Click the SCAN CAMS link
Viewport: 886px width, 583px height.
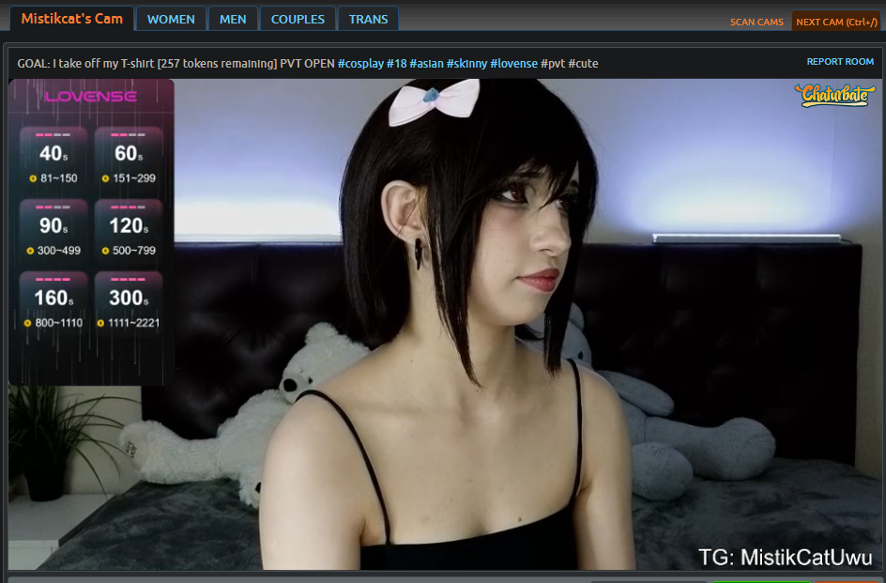756,22
